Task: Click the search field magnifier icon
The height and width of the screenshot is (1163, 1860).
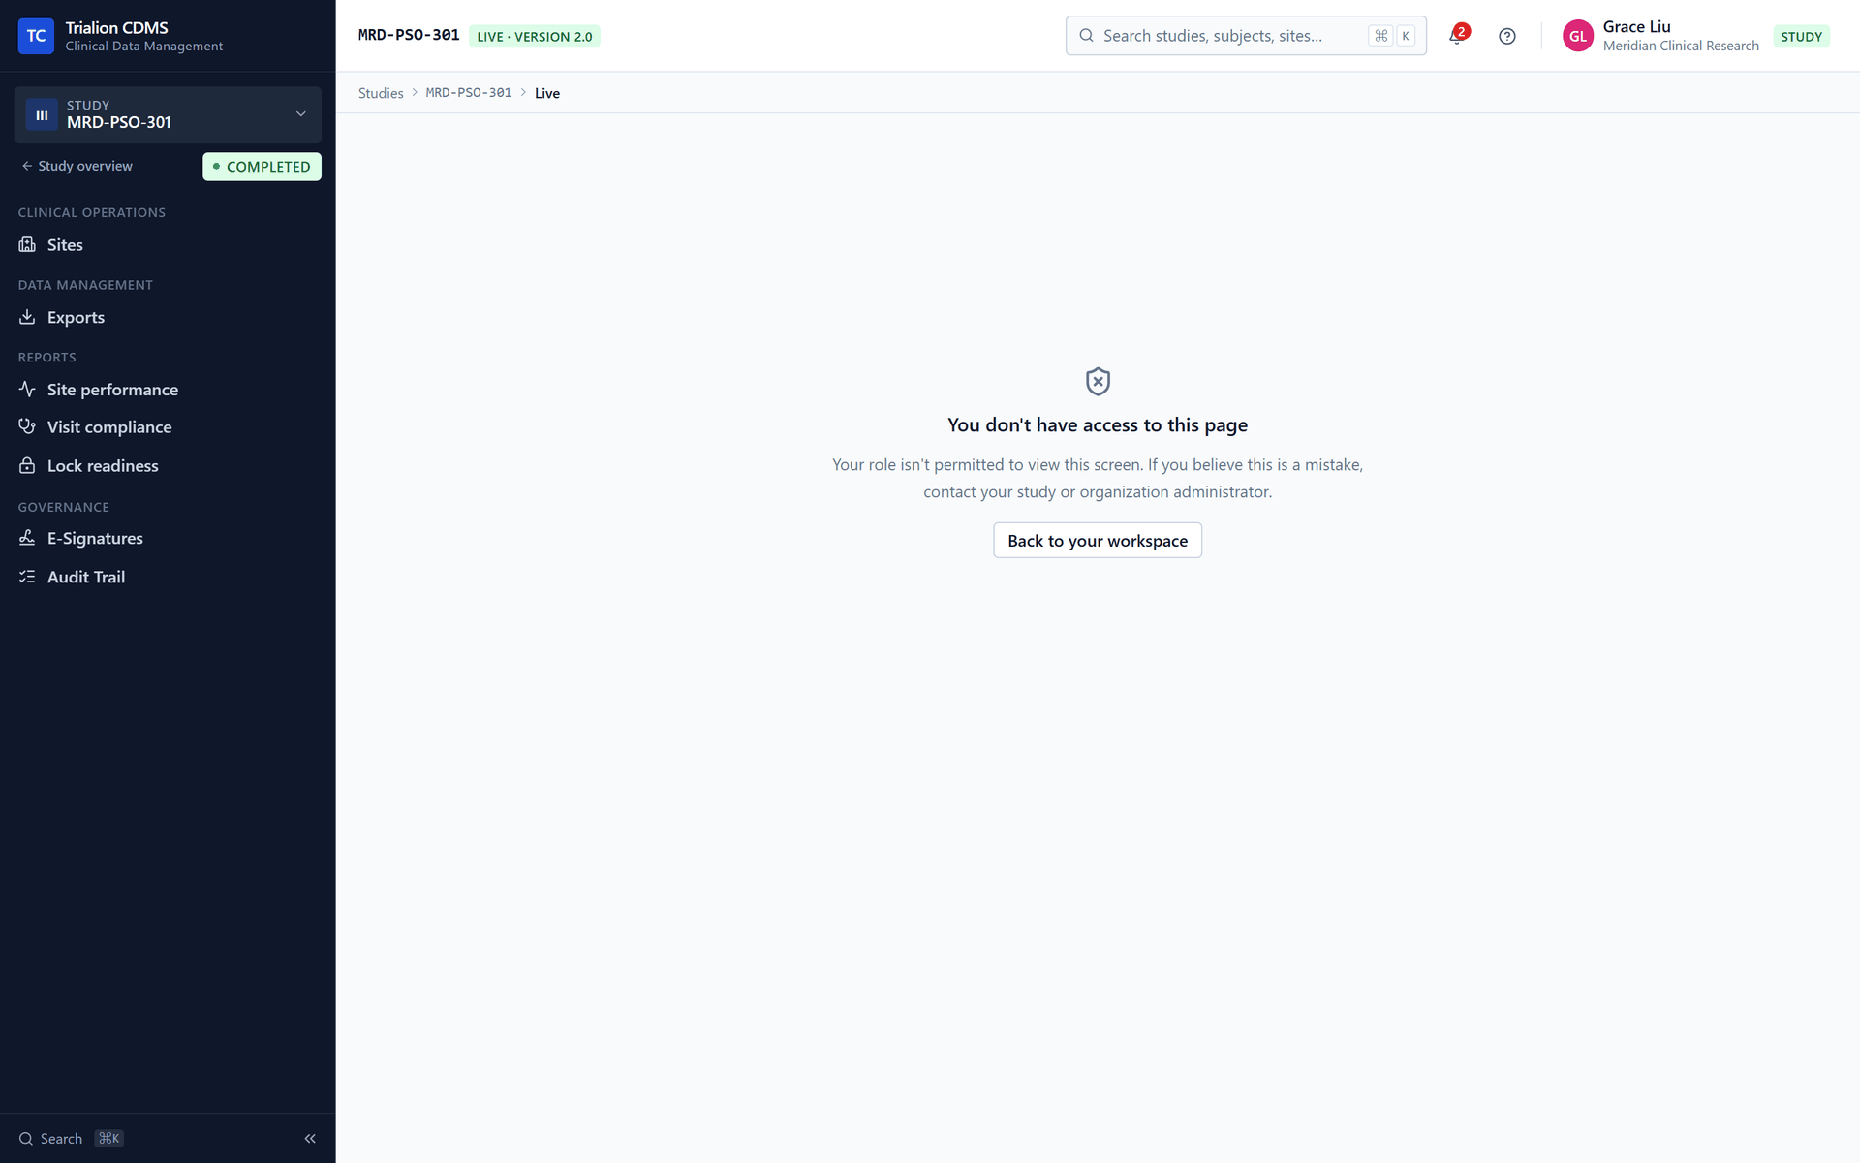Action: (1086, 36)
